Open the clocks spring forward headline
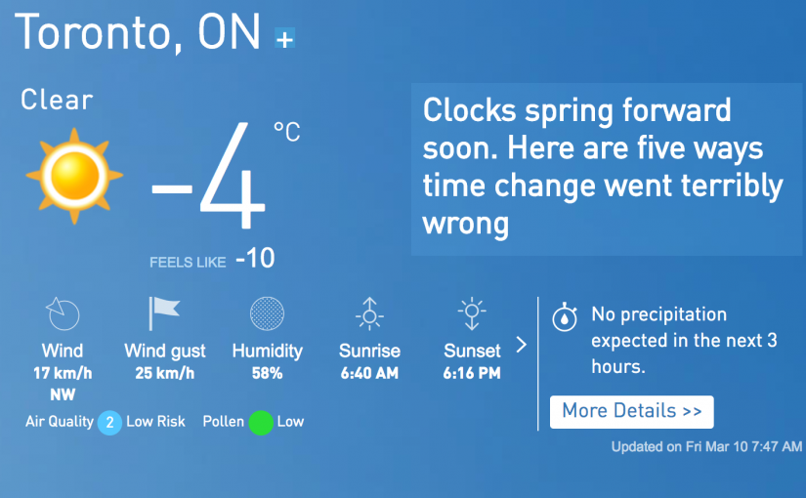This screenshot has width=806, height=498. [x=602, y=167]
